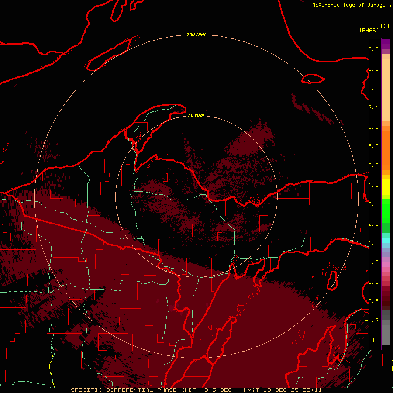Click the 1.8 value on the color scale
This screenshot has height=393, width=393.
pos(373,243)
